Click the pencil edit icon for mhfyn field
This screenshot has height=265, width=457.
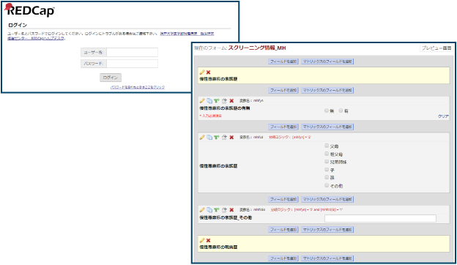click(x=202, y=101)
